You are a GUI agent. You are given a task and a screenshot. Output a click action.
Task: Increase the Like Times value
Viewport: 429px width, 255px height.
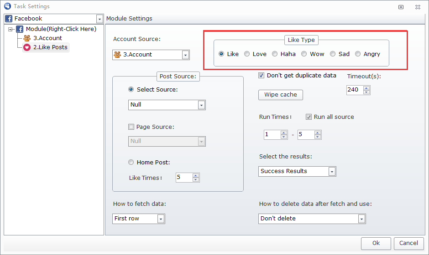point(196,176)
